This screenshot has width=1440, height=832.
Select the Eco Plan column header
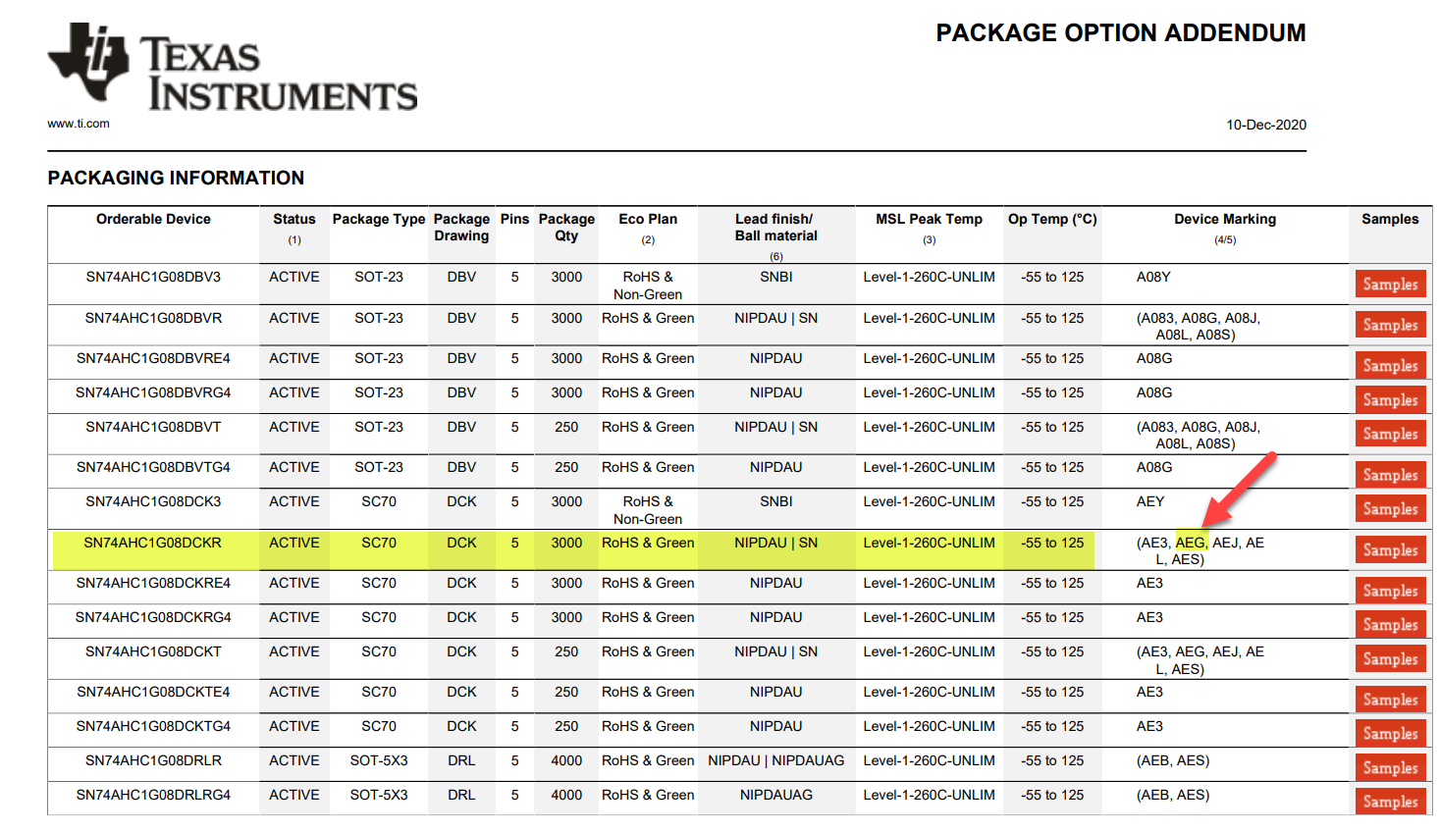[x=648, y=219]
